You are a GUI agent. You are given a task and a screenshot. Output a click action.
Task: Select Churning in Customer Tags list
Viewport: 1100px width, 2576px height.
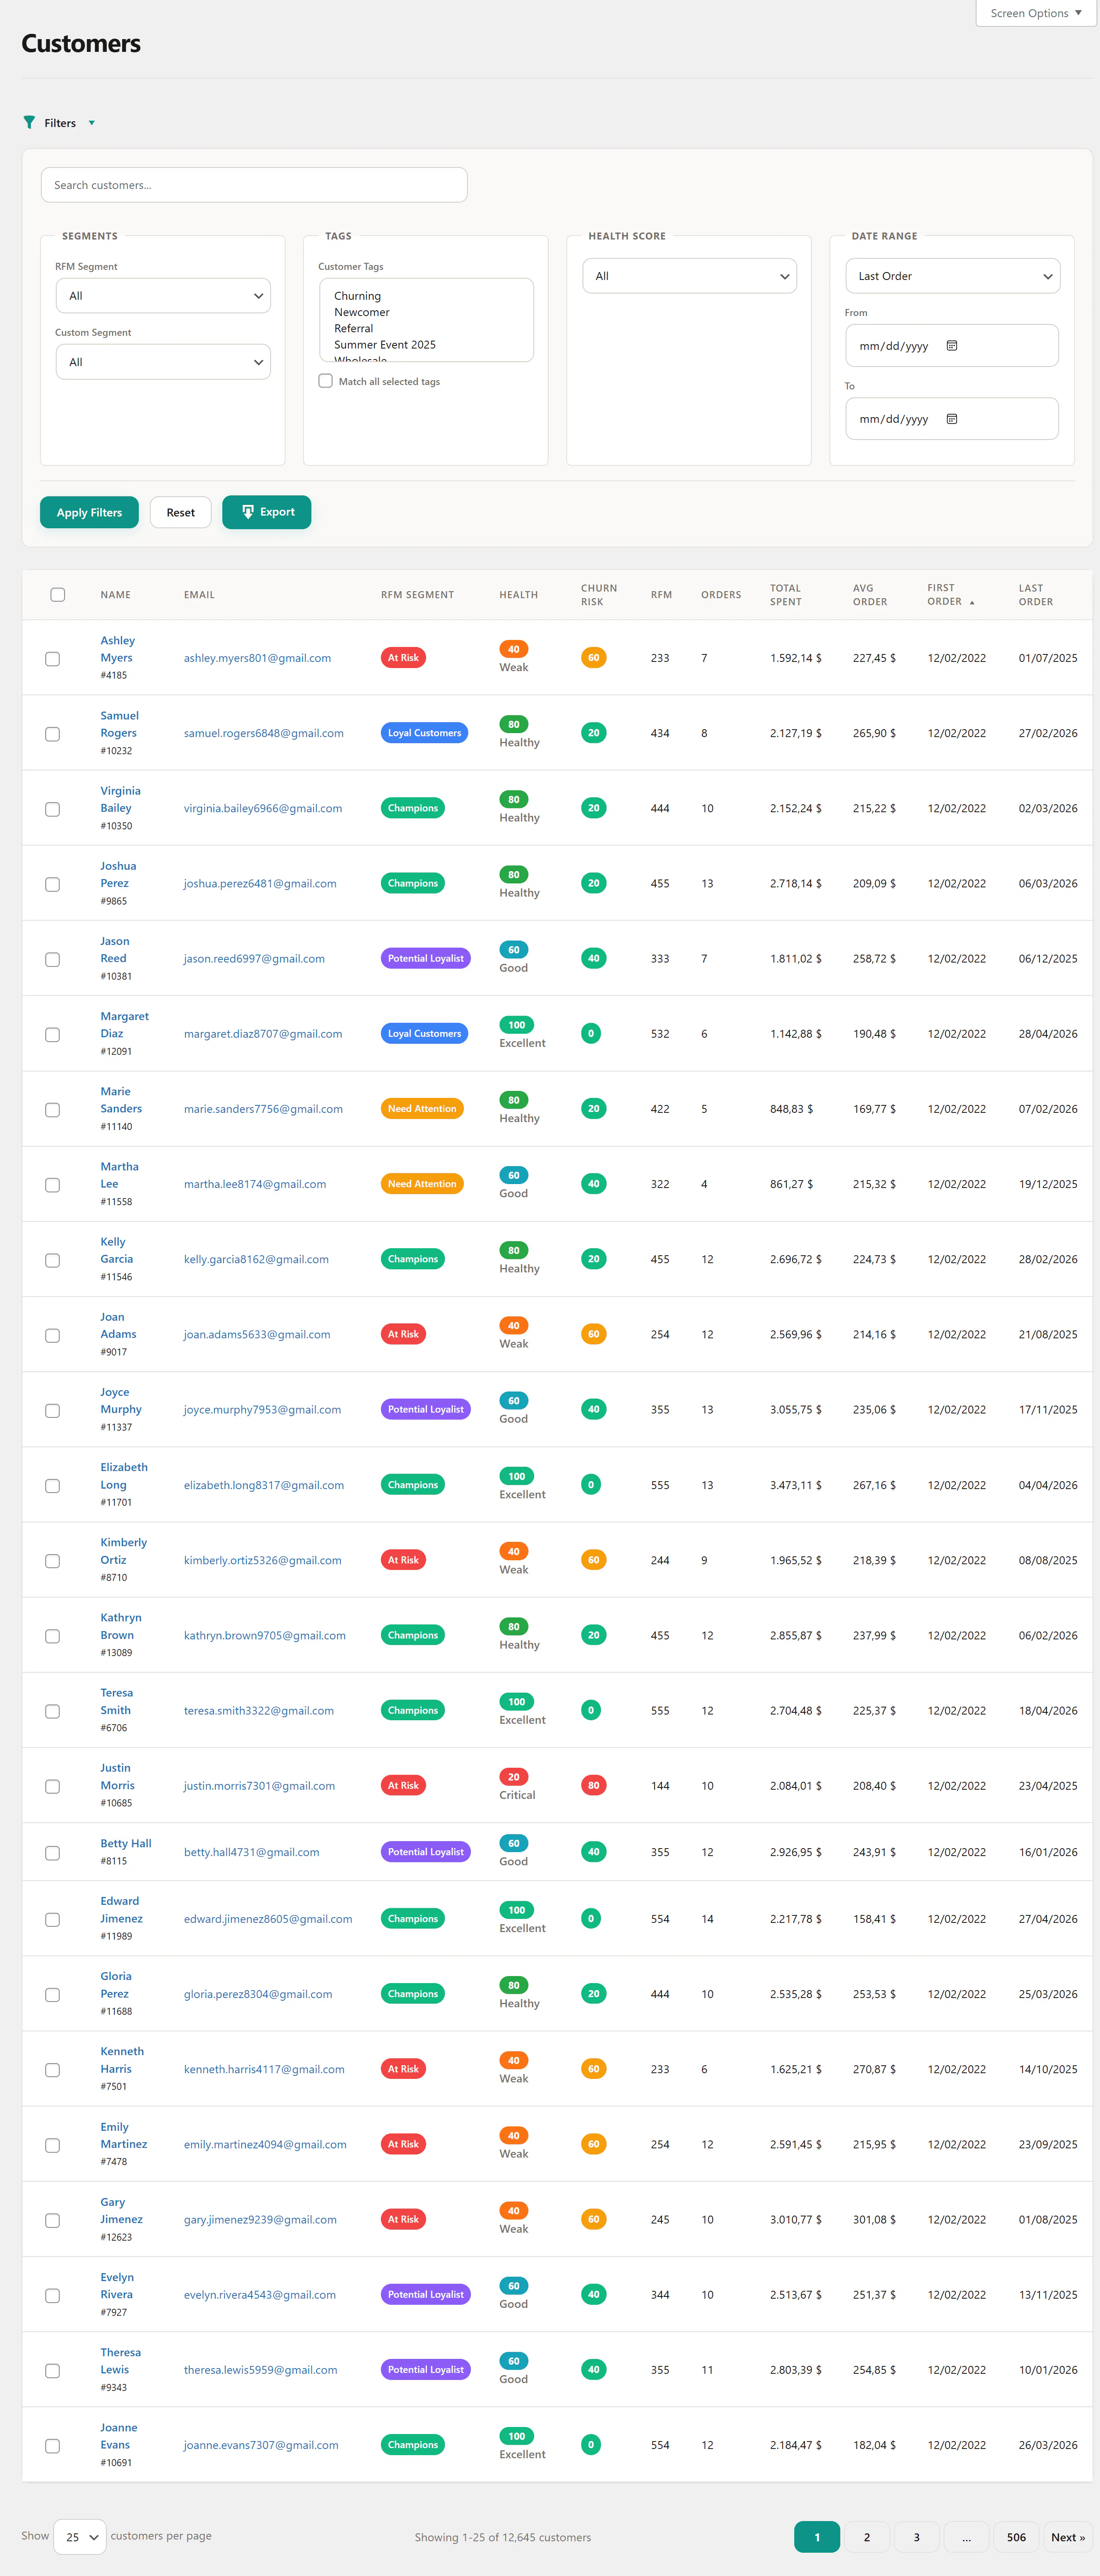point(358,296)
